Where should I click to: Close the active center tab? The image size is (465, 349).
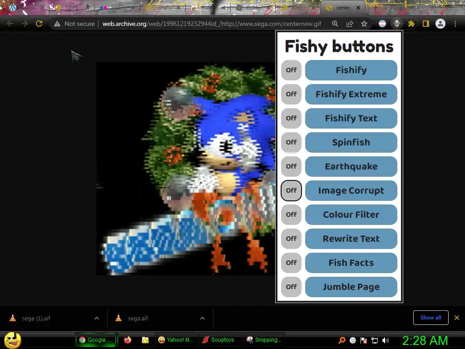358,8
